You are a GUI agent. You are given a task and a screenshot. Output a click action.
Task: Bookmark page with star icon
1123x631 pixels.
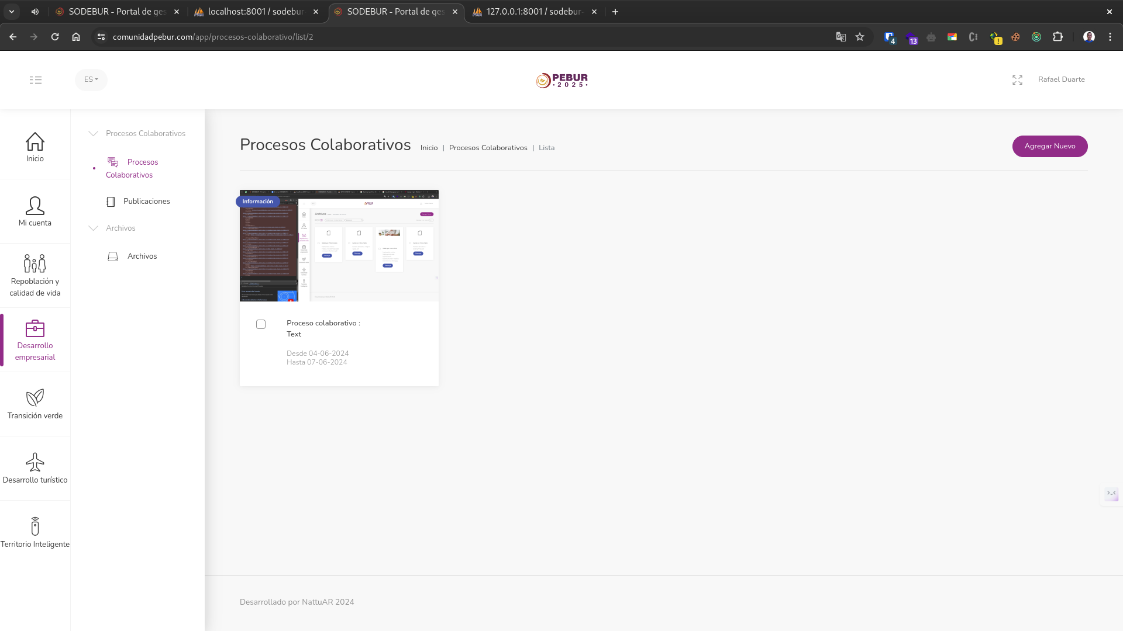pyautogui.click(x=859, y=37)
